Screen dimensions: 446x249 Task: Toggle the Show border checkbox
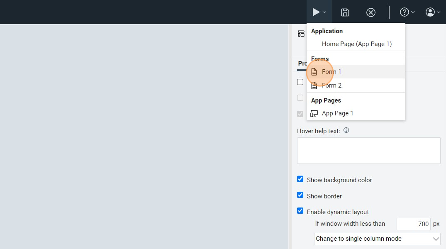300,195
